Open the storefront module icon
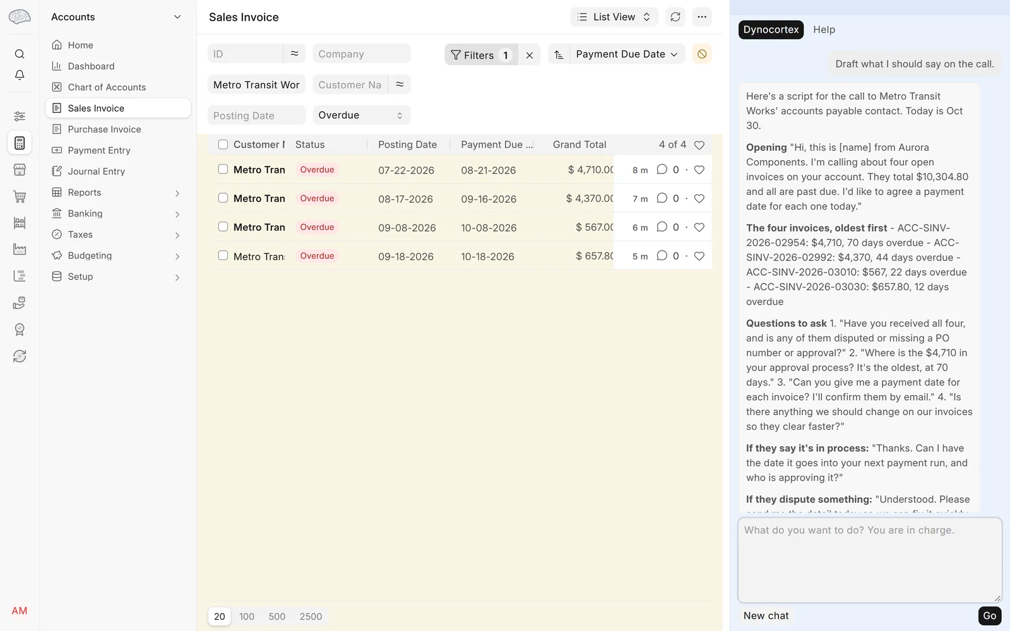The image size is (1010, 631). pos(20,170)
